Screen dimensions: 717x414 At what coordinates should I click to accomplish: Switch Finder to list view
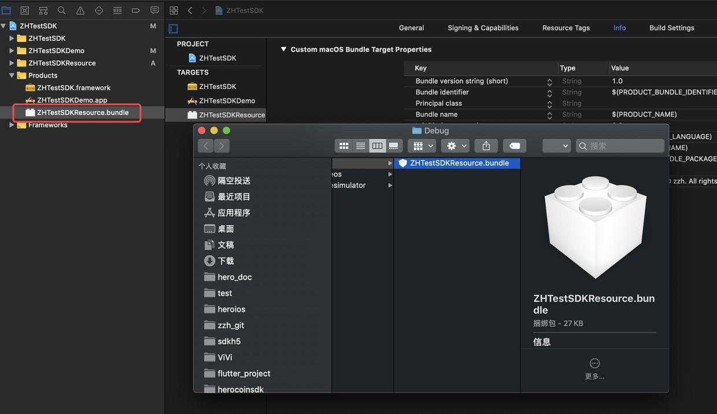(x=360, y=146)
